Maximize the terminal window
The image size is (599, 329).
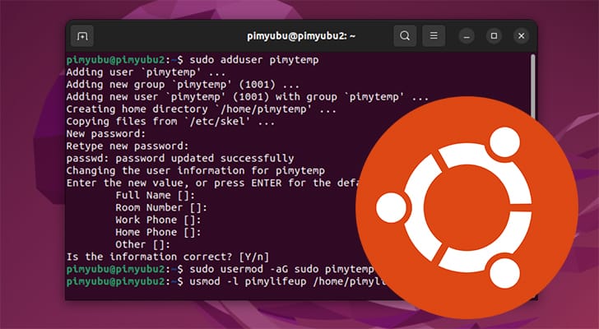[494, 36]
